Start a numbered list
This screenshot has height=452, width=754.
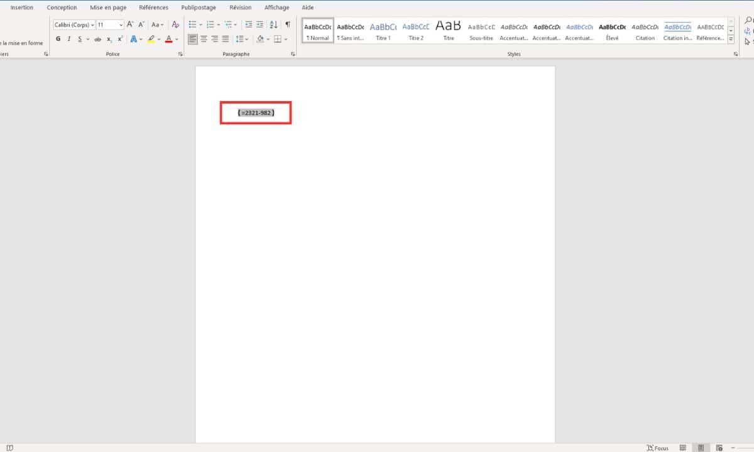[210, 24]
